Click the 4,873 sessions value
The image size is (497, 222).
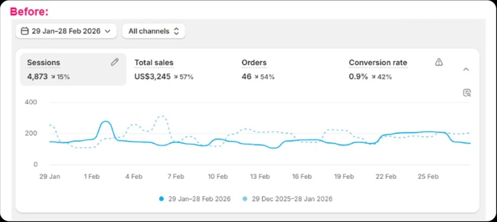(37, 76)
